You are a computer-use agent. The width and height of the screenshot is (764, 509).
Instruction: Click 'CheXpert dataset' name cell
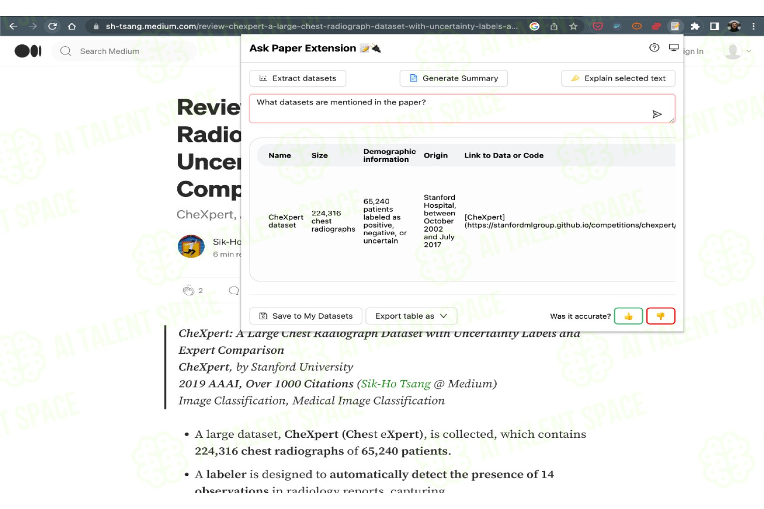286,221
